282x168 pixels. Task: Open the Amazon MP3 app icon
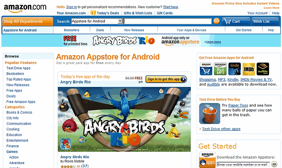point(220,69)
